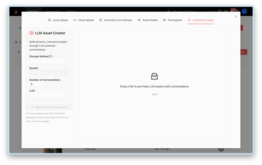Expand the Bucket dropdown
Screen dimensions: 262x165
(49, 73)
